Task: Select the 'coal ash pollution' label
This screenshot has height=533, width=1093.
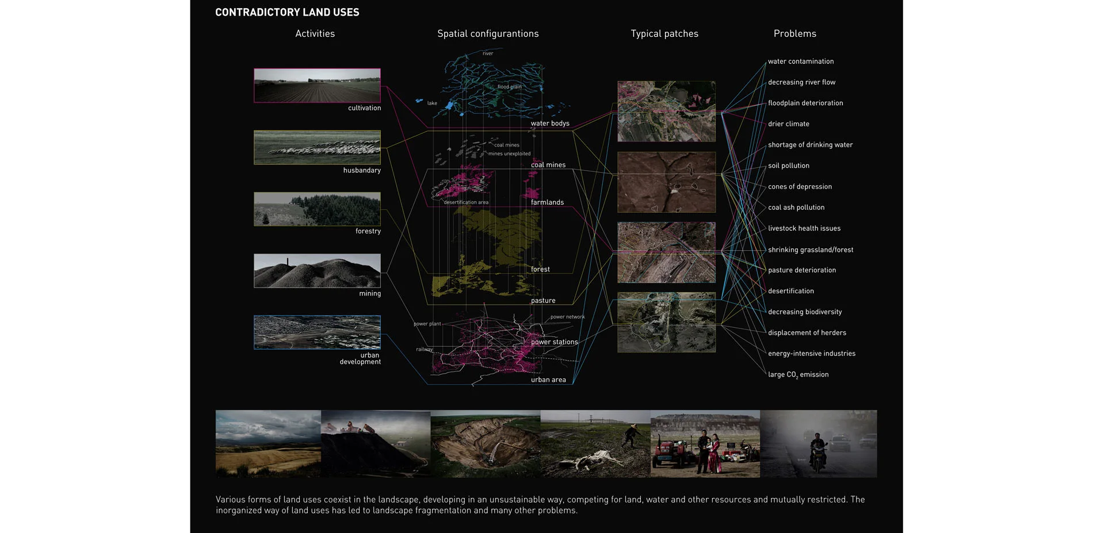Action: (x=796, y=208)
